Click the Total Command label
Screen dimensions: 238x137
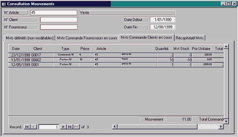coord(211,119)
